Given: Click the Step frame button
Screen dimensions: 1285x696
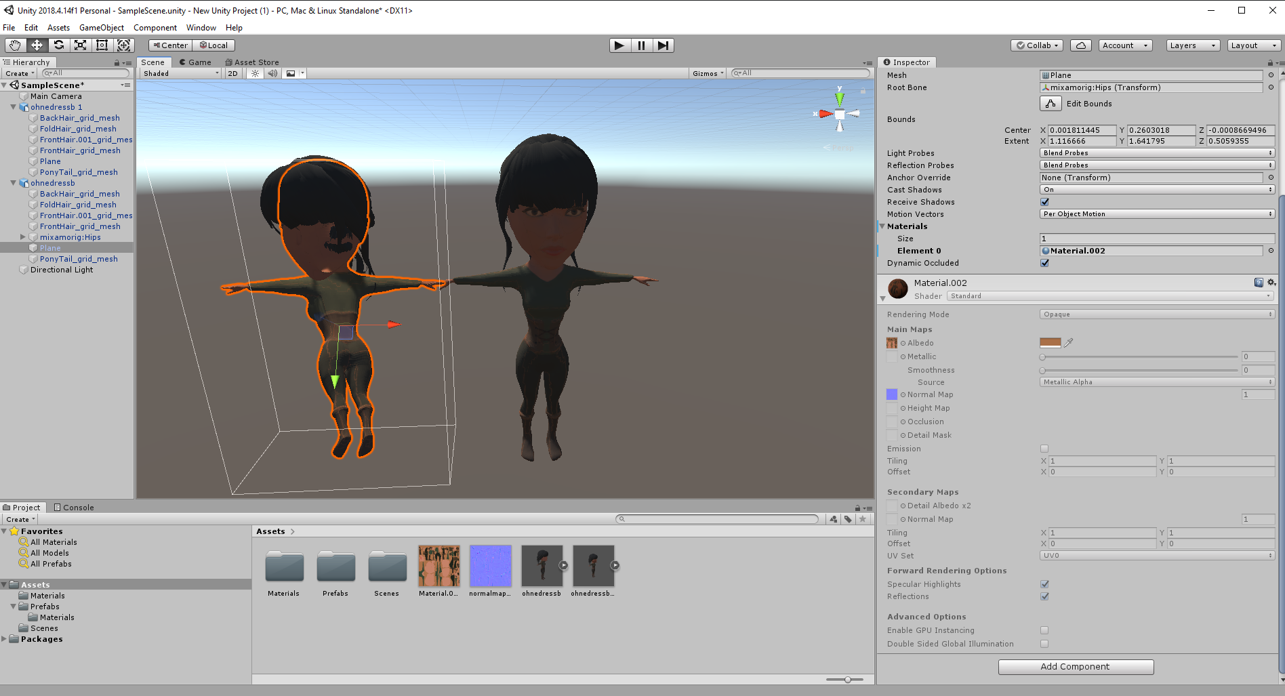Looking at the screenshot, I should click(663, 45).
